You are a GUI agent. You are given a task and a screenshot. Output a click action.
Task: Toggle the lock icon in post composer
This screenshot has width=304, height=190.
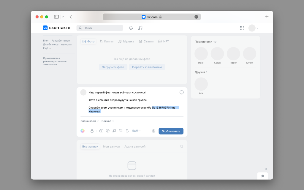(x=92, y=131)
